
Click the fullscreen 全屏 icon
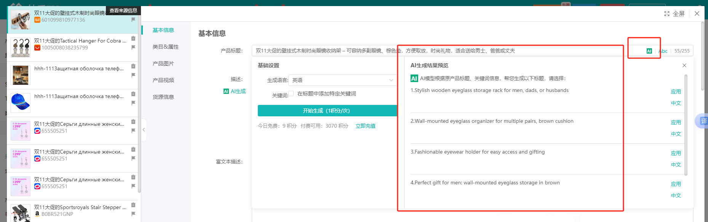click(667, 14)
